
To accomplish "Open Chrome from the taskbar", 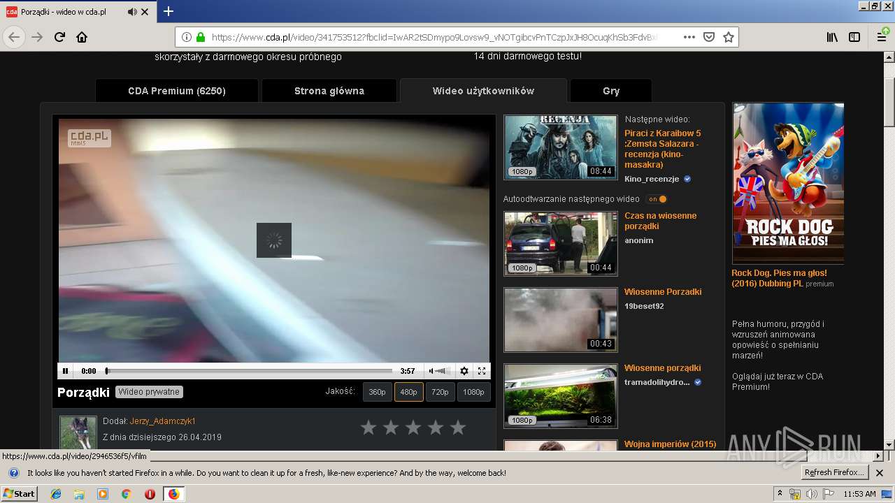I will [126, 494].
